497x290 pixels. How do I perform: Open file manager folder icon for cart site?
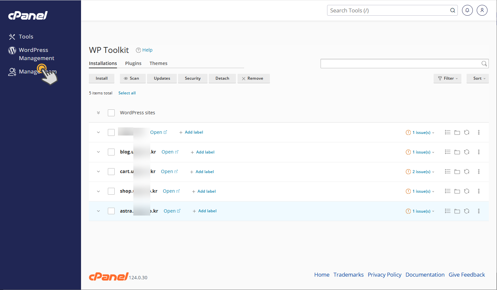tap(457, 172)
